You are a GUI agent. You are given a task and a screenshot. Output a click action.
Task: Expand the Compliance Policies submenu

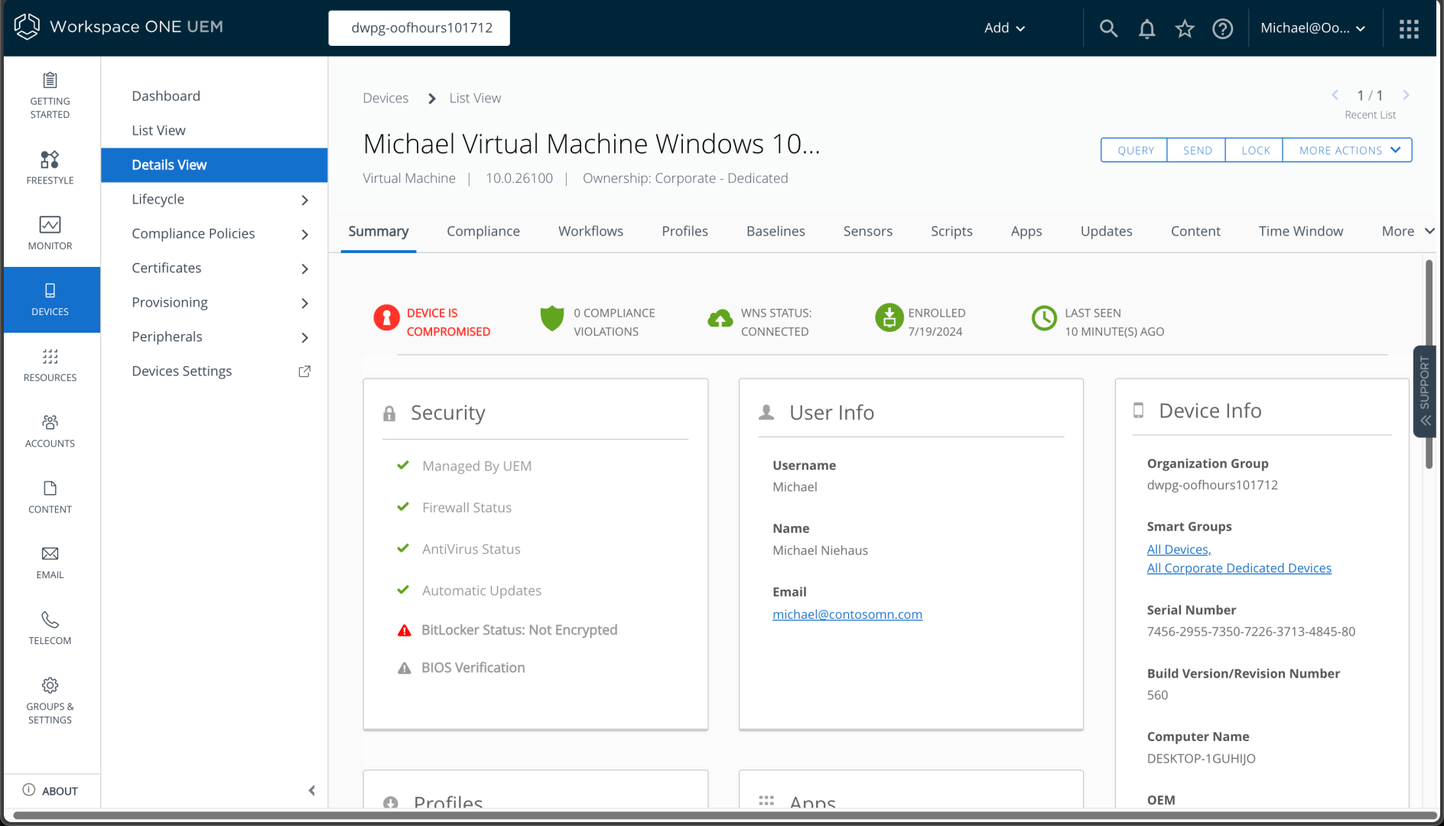(304, 234)
